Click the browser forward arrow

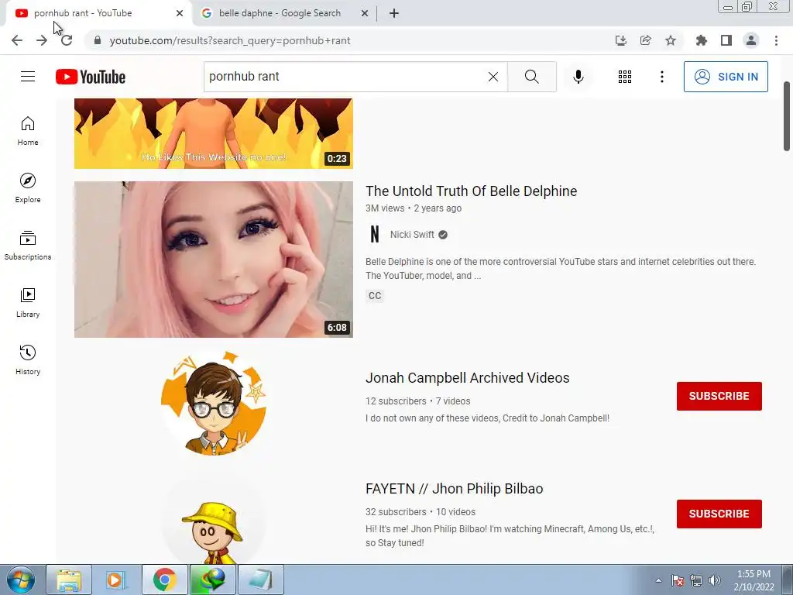point(42,40)
